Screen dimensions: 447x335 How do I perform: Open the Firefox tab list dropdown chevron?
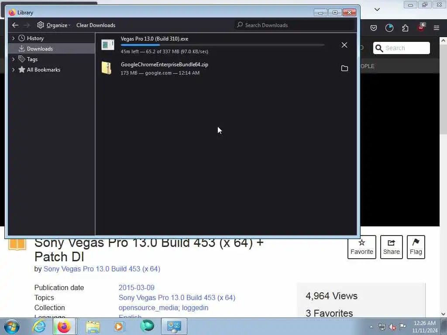(377, 10)
